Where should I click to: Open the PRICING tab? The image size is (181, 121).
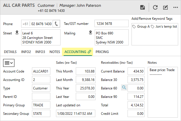point(102,52)
